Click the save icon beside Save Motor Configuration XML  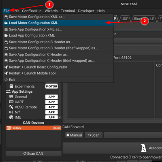(6, 17)
